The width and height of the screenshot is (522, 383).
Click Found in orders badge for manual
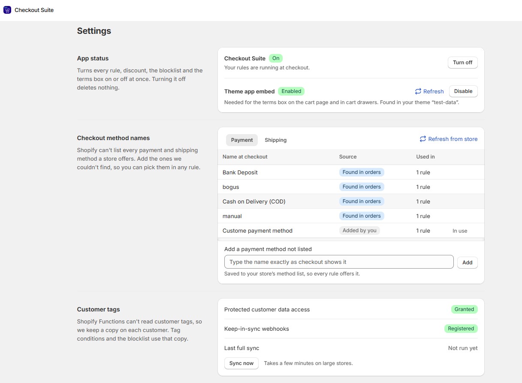(x=362, y=216)
